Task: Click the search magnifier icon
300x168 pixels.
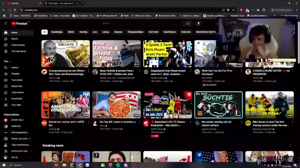Action: coord(188,23)
